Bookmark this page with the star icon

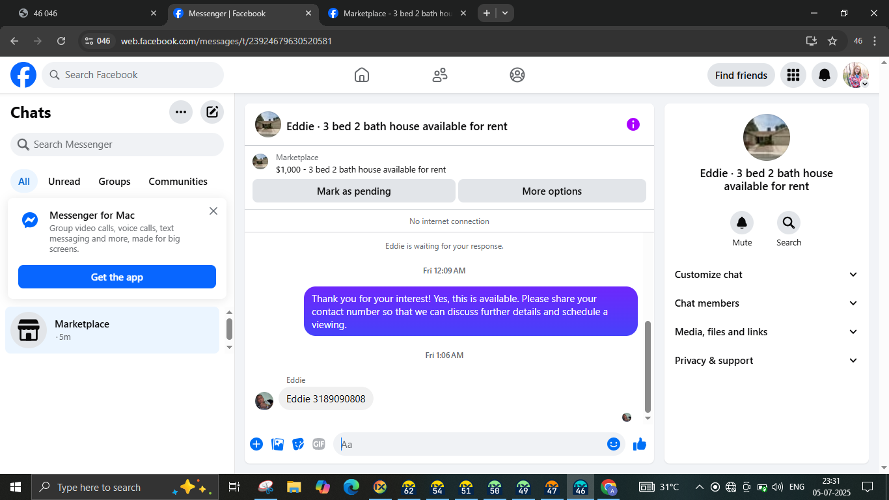(832, 41)
